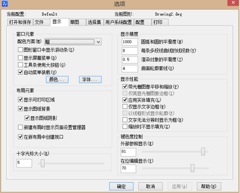The height and width of the screenshot is (193, 240).
Task: Switch to the 打开和保存 tab
Action: (x=20, y=23)
